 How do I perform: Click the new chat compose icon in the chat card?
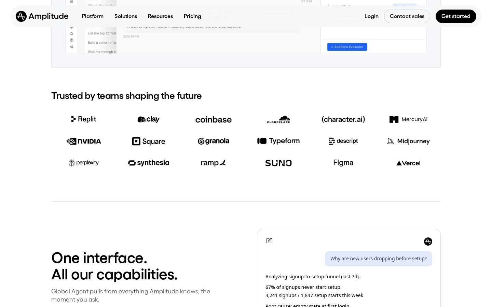click(x=269, y=241)
